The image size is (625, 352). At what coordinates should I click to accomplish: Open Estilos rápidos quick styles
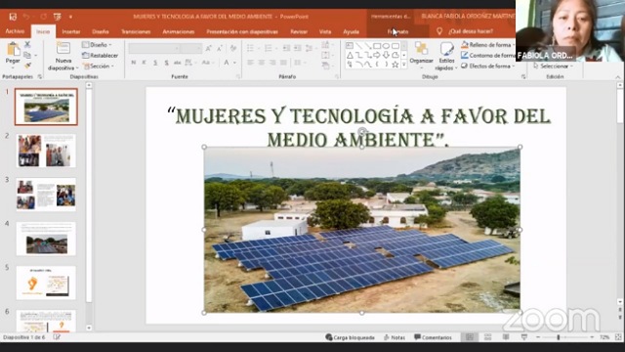pyautogui.click(x=446, y=56)
